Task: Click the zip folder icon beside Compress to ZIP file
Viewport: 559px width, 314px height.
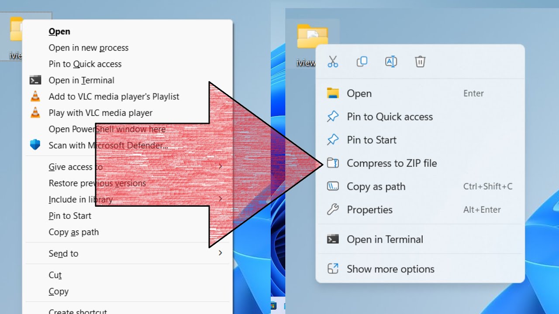Action: (x=333, y=163)
